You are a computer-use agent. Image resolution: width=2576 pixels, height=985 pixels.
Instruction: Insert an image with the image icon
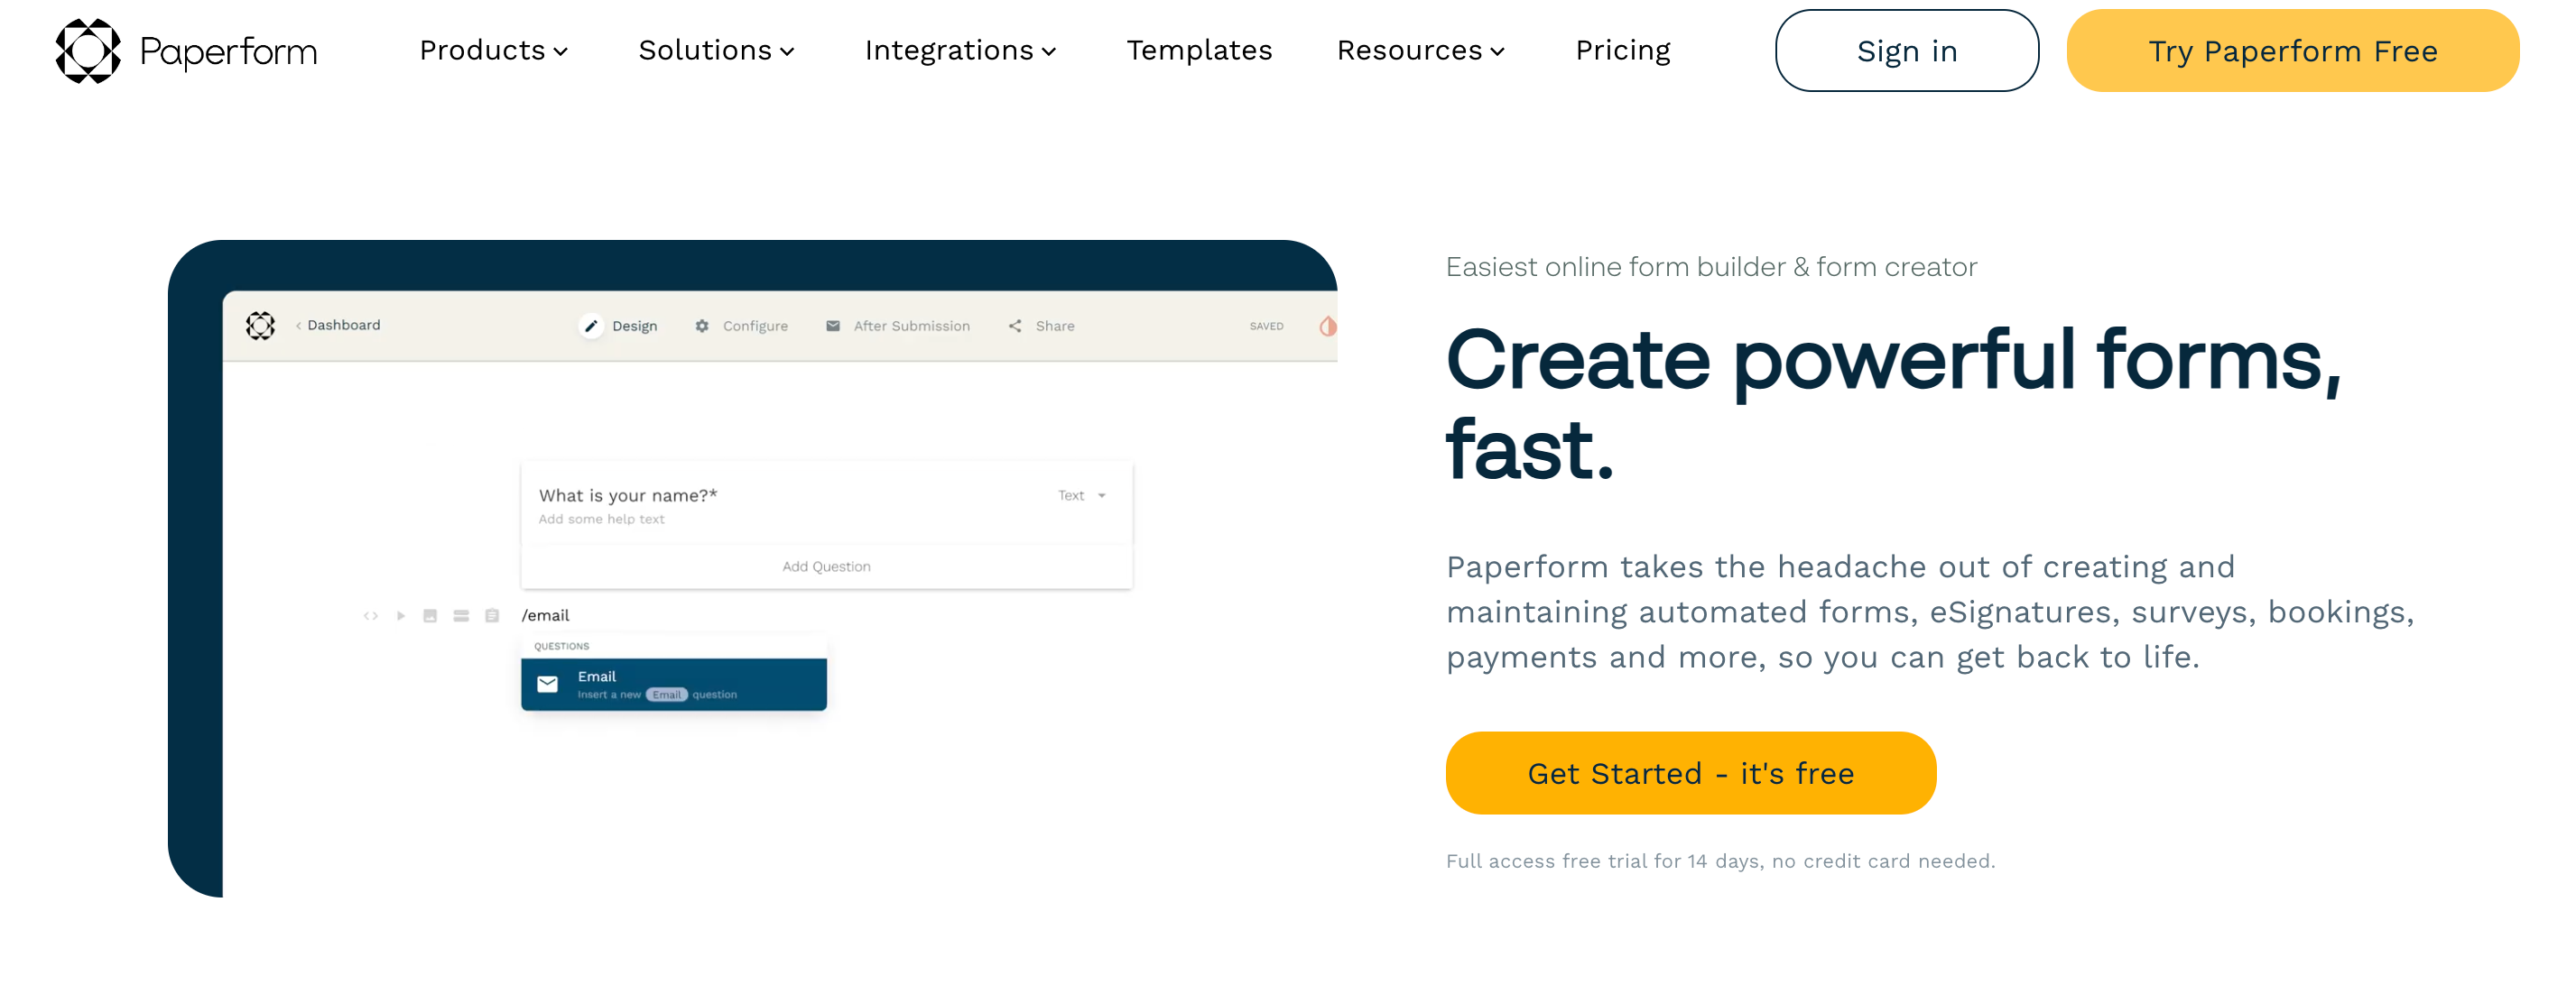431,615
